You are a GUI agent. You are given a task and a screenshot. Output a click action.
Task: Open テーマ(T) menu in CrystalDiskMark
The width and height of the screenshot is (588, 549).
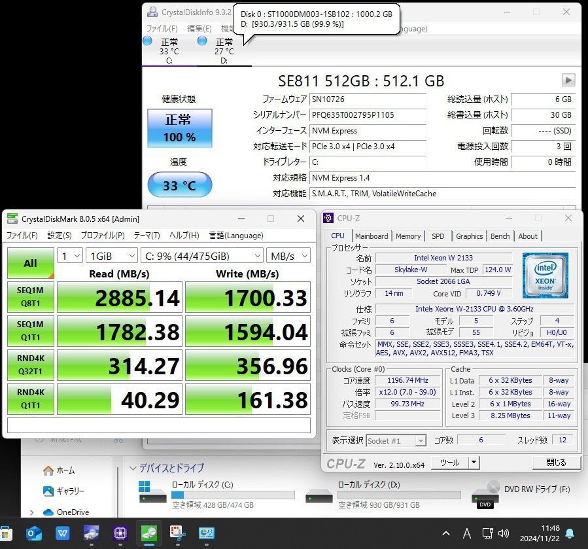147,236
